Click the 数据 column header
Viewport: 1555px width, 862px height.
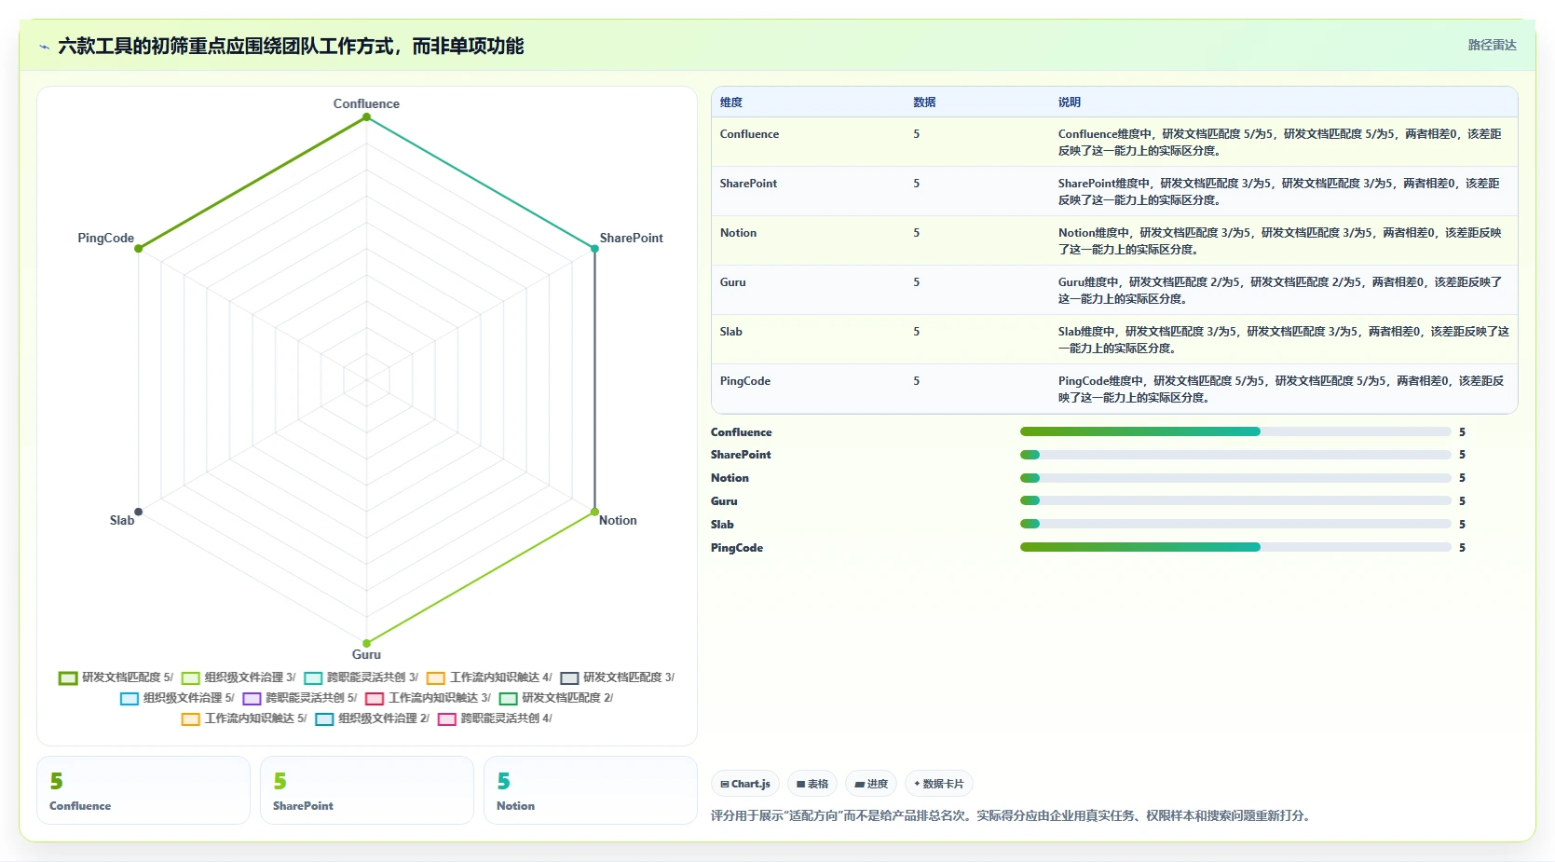click(x=924, y=103)
